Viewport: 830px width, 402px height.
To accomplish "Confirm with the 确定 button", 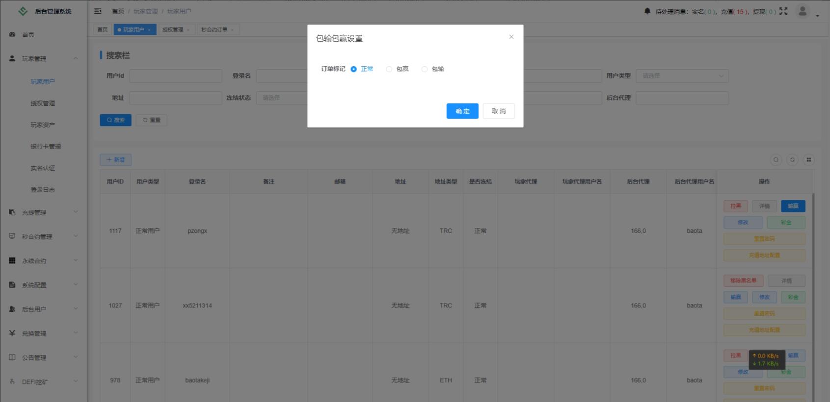I will 462,111.
